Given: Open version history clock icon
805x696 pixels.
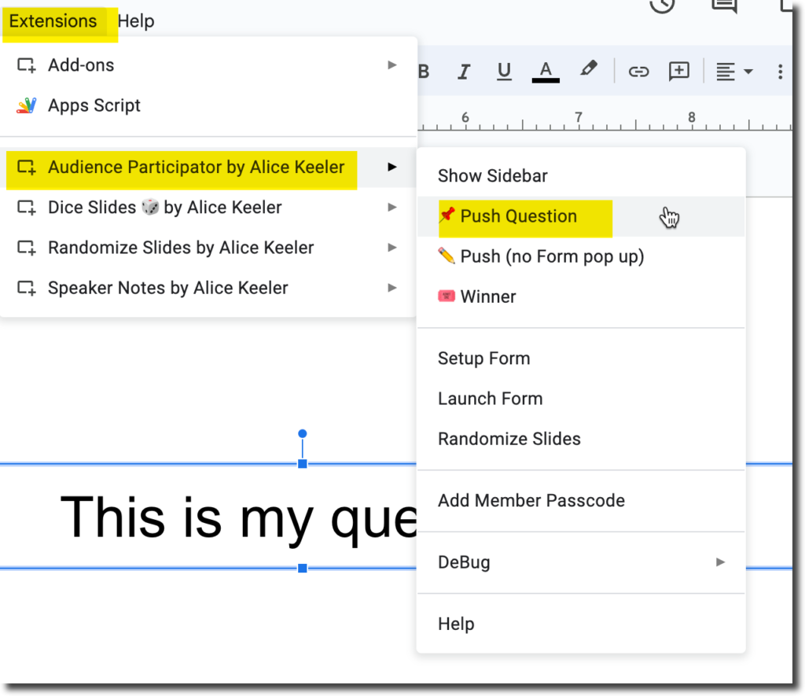Looking at the screenshot, I should point(662,6).
